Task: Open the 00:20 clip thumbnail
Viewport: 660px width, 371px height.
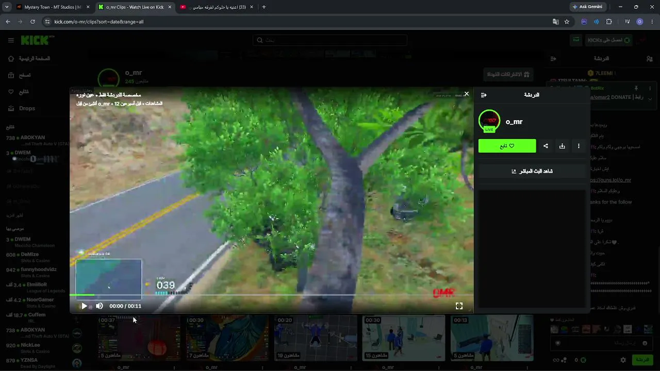Action: click(316, 338)
